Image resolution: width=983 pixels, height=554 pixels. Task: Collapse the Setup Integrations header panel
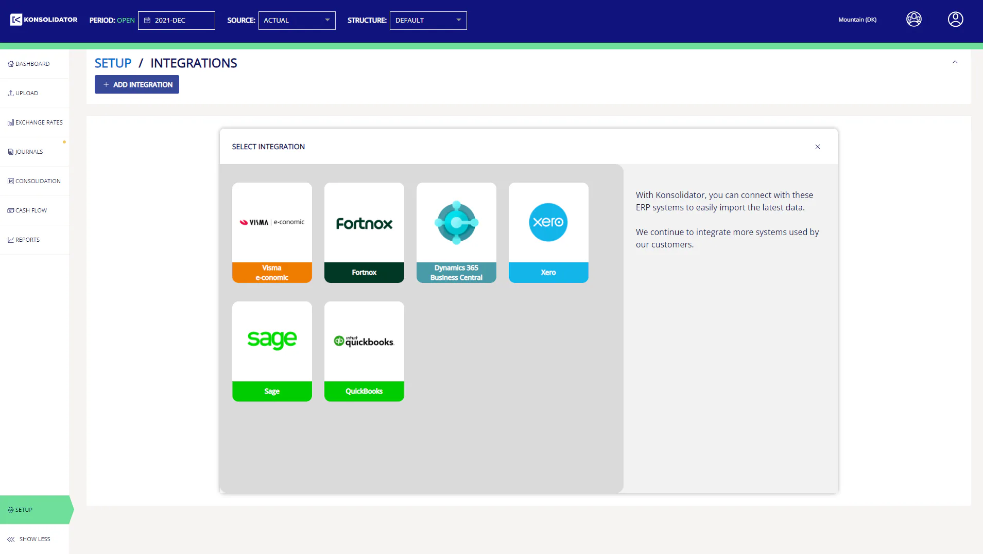click(x=955, y=62)
